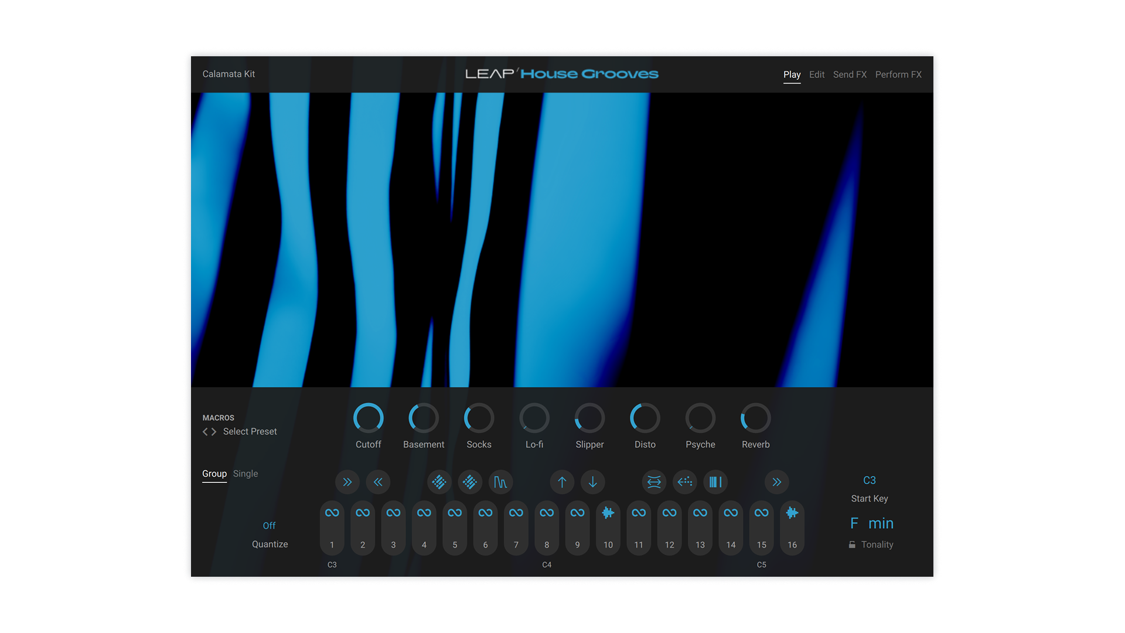Screen dimensions: 1125x633
Task: Open the Perform FX tab
Action: (898, 74)
